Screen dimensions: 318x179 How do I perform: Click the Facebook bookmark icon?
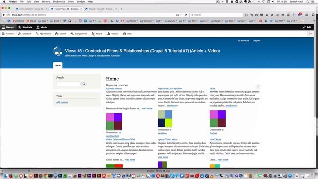tap(266, 21)
